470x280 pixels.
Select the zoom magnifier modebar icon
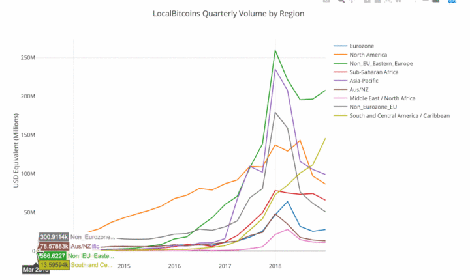341,1
